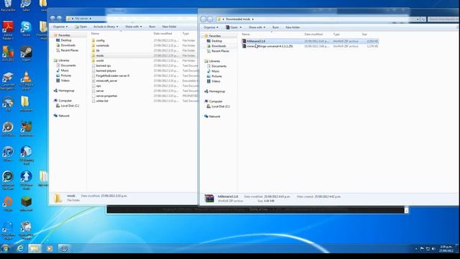
Task: Expand the Open button arrow in Downloaded mods
Action: (241, 27)
